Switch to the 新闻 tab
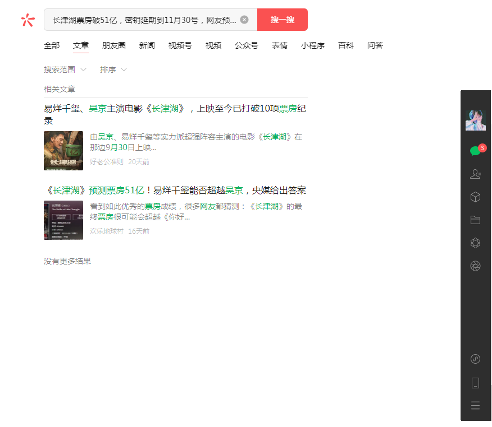The width and height of the screenshot is (492, 427). tap(147, 45)
